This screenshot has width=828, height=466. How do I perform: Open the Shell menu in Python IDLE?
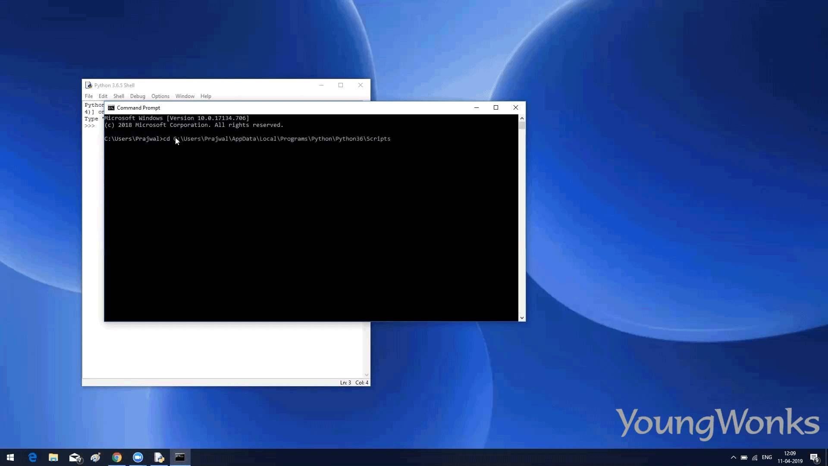coord(119,96)
